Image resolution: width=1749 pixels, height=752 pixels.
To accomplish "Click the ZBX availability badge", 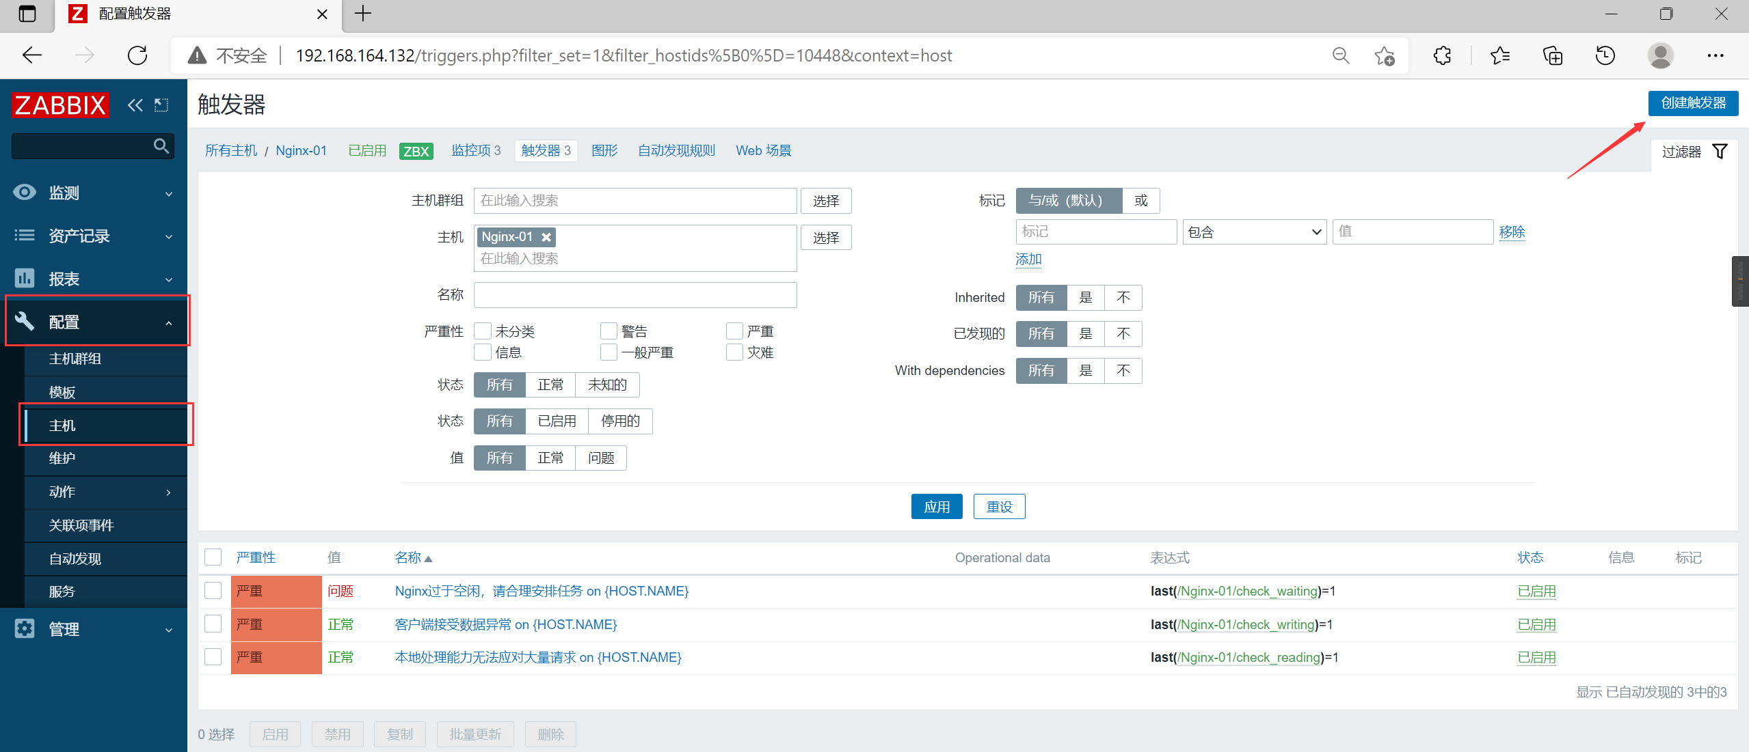I will [x=416, y=151].
